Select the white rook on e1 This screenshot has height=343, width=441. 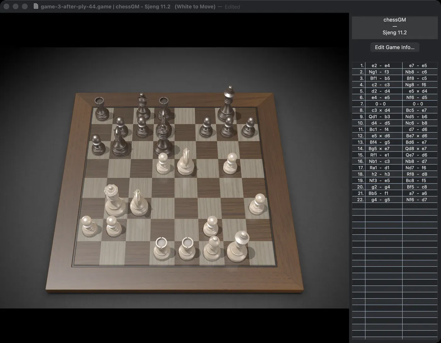(187, 249)
